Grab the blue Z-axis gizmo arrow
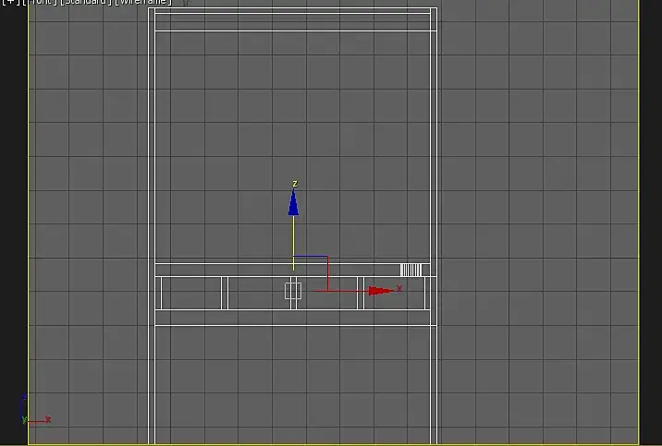This screenshot has width=662, height=446. click(293, 202)
